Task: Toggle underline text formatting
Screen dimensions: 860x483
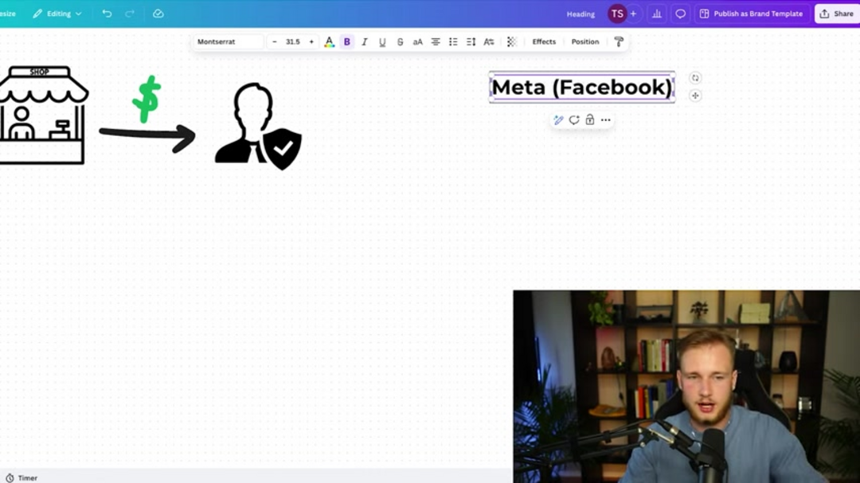Action: pos(382,42)
